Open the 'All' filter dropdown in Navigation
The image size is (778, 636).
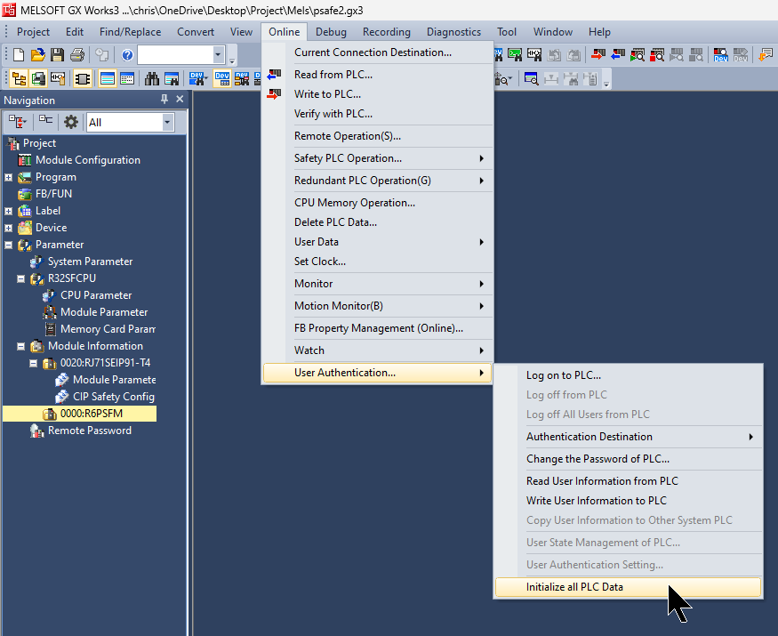click(167, 122)
